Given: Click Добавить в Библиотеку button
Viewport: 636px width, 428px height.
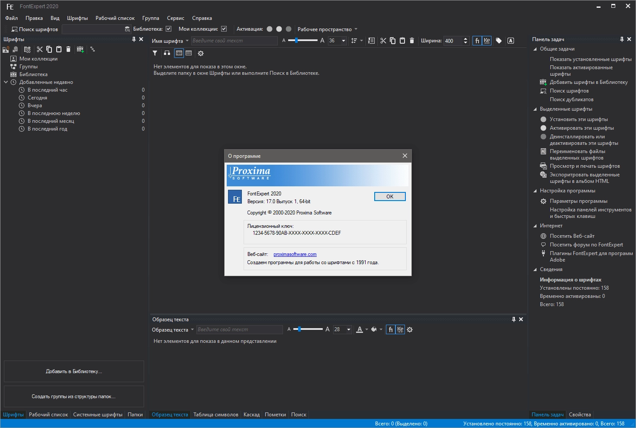Looking at the screenshot, I should coord(74,371).
